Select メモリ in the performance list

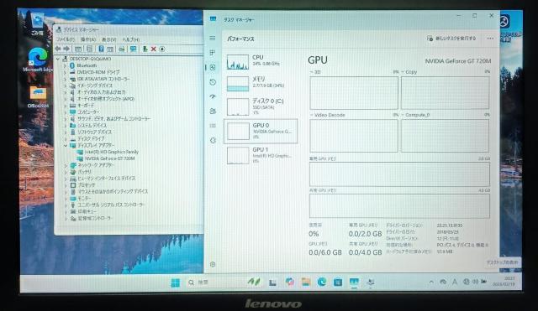click(261, 84)
